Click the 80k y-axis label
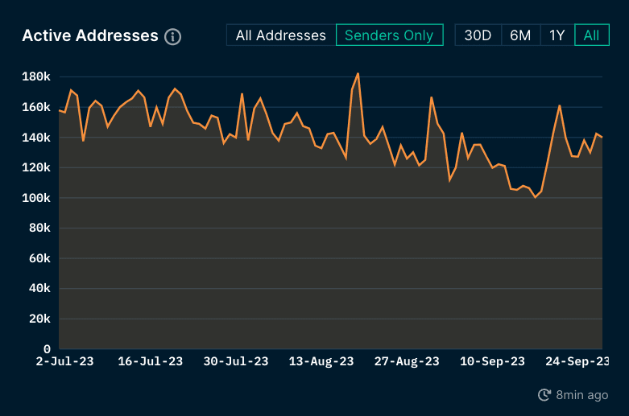The height and width of the screenshot is (416, 629). (39, 228)
